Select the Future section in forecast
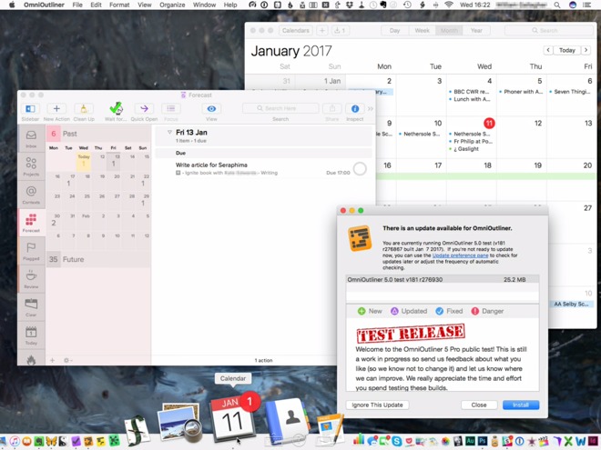 point(98,259)
